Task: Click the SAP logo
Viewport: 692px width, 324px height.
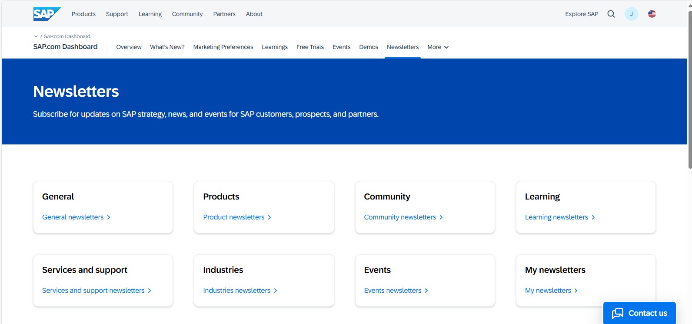Action: coord(47,14)
